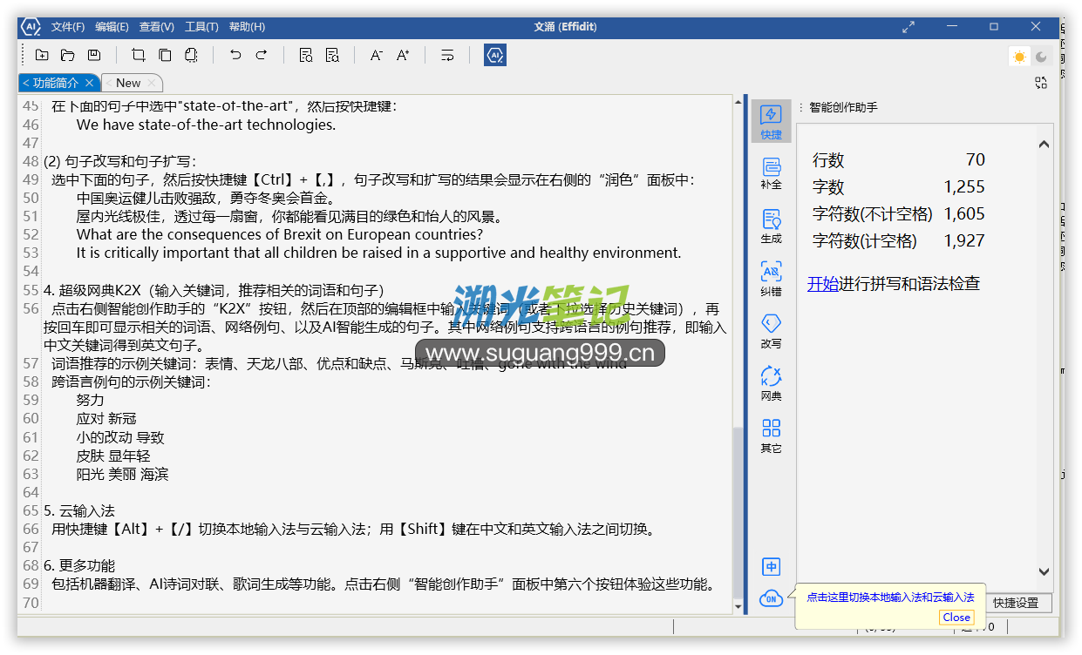The width and height of the screenshot is (1082, 655).
Task: Switch input language via the 中 icon
Action: click(771, 566)
